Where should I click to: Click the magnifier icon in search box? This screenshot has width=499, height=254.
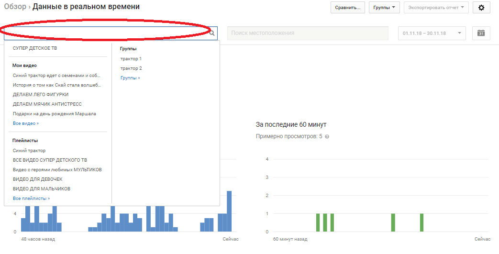(x=212, y=33)
